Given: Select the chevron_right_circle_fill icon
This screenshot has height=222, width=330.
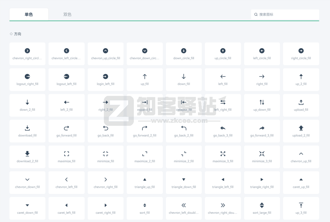Looking at the screenshot, I should pos(27,53).
